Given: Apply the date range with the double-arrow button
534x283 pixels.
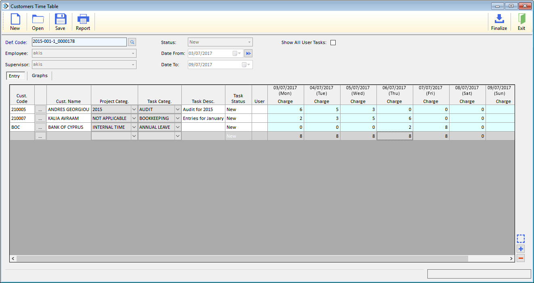Looking at the screenshot, I should tap(248, 53).
